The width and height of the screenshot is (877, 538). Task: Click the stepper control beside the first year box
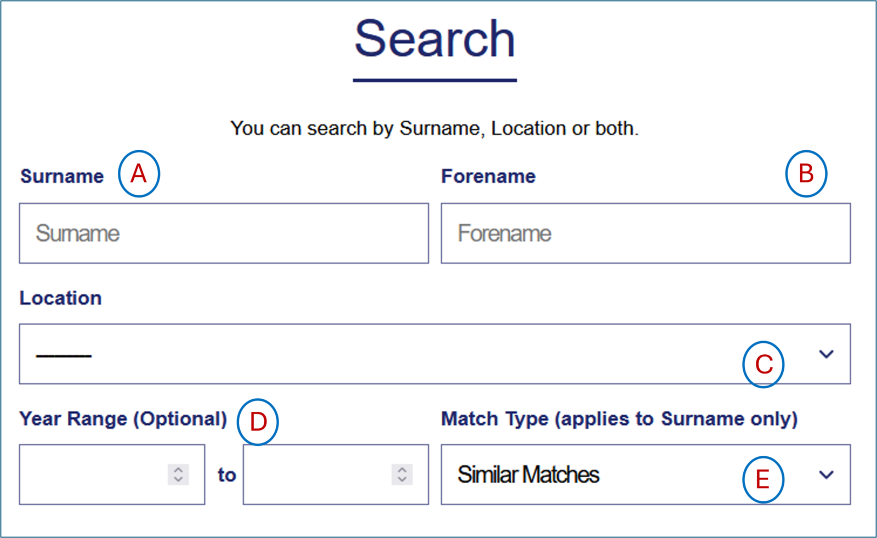pyautogui.click(x=177, y=475)
